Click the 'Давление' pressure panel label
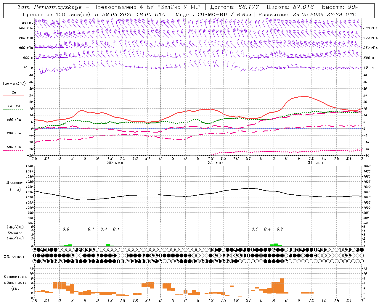The width and height of the screenshot is (379, 303). pyautogui.click(x=15, y=183)
